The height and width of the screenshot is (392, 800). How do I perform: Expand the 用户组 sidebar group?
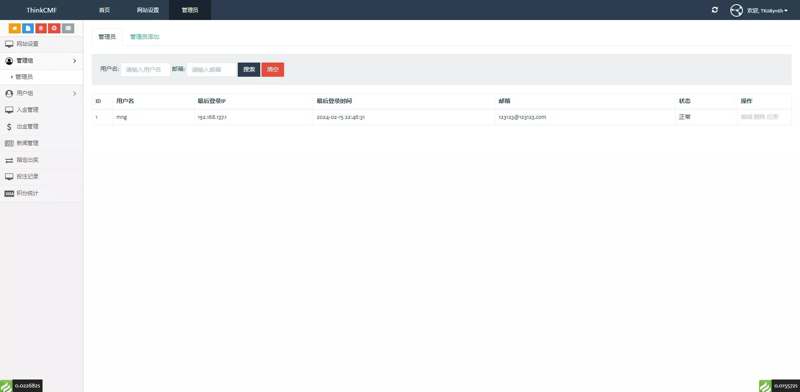click(41, 93)
